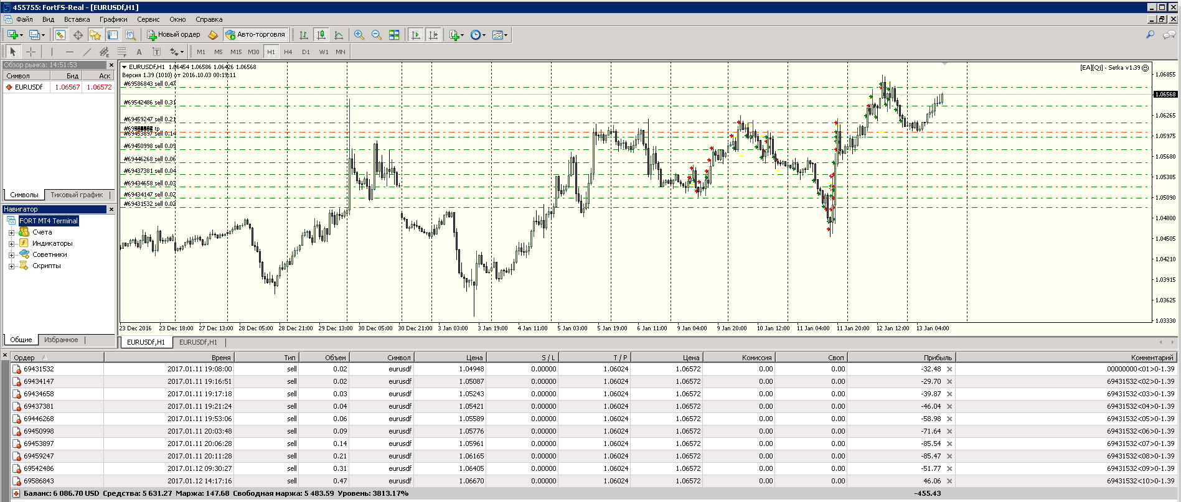The image size is (1181, 502).
Task: Choose the trendline drawing tool
Action: pyautogui.click(x=87, y=52)
